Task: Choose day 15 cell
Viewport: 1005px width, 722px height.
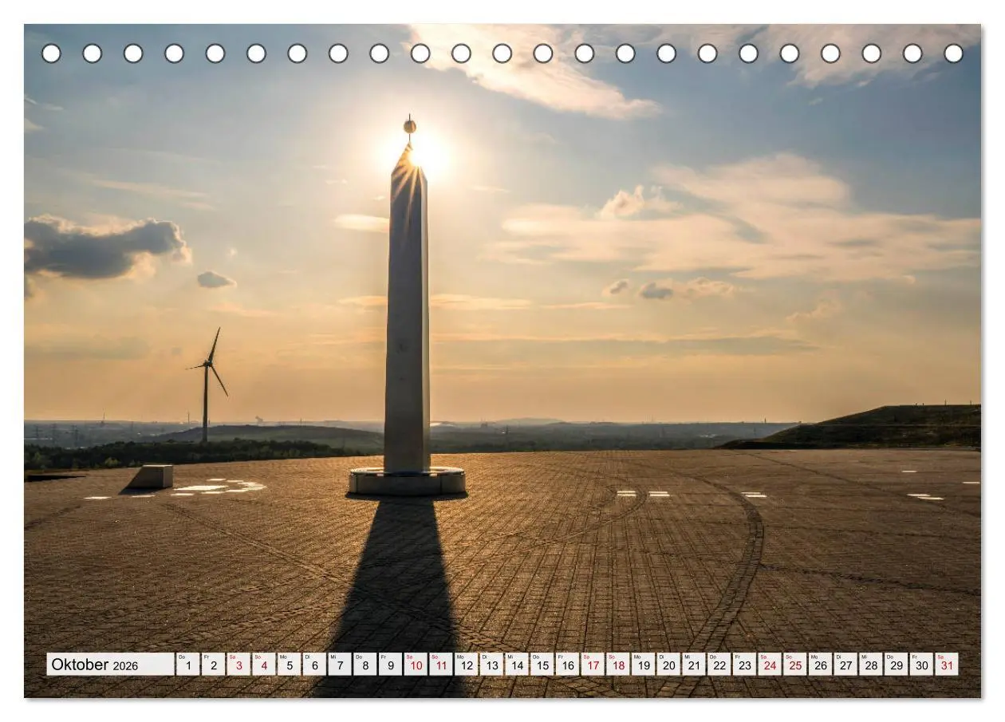Action: pyautogui.click(x=542, y=664)
